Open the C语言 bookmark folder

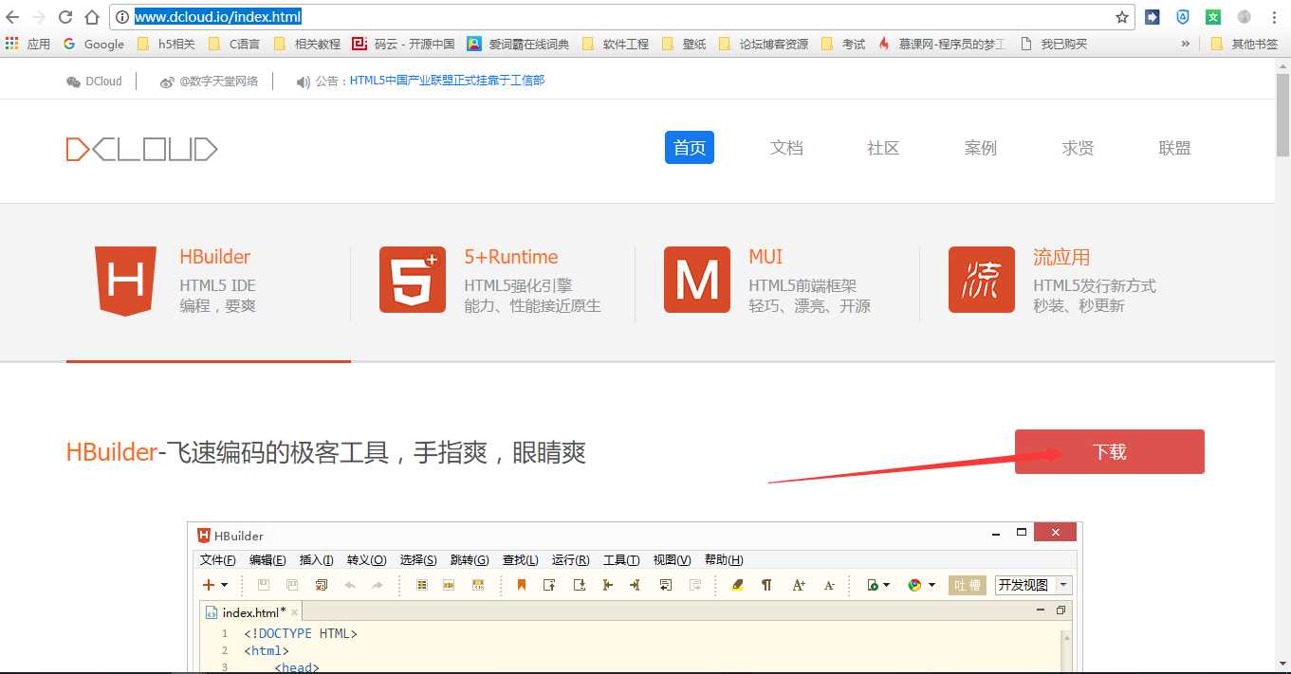click(233, 44)
